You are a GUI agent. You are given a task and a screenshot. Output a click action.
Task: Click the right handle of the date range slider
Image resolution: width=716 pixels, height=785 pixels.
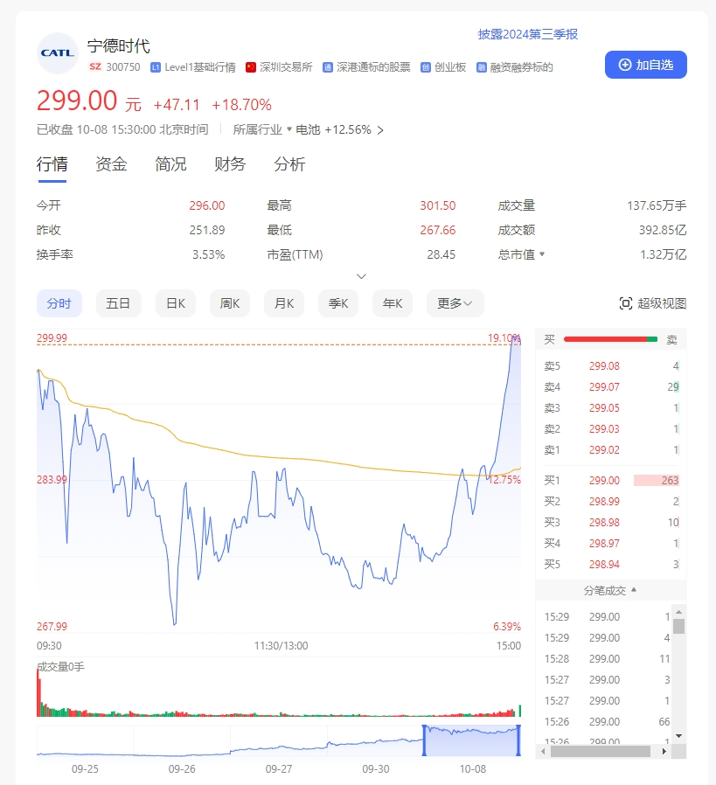519,740
